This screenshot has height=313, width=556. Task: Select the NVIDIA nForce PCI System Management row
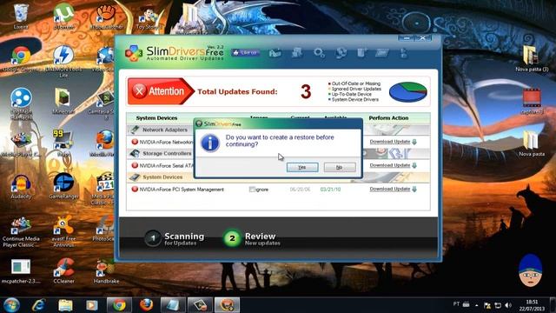[278, 190]
